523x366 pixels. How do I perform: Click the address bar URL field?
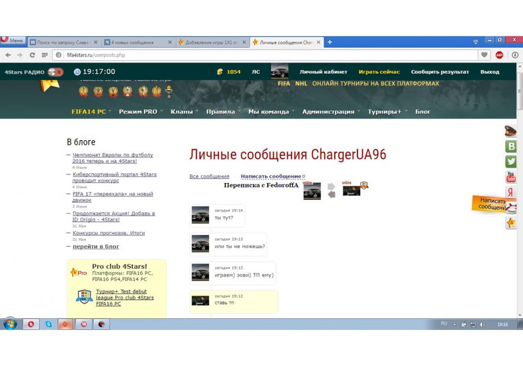point(261,55)
